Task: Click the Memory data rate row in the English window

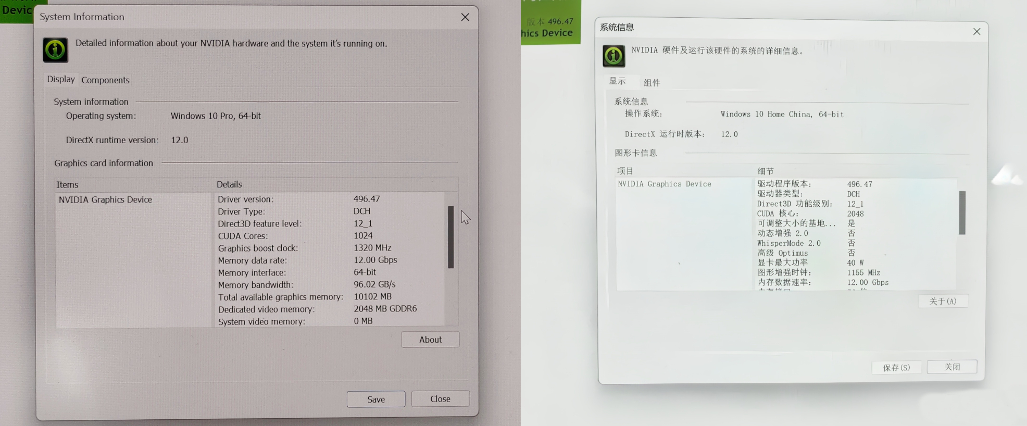Action: pyautogui.click(x=307, y=260)
